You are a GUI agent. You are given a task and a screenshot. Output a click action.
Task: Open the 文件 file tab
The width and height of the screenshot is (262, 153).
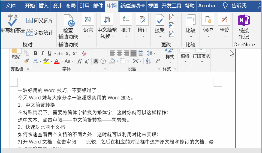point(11,6)
